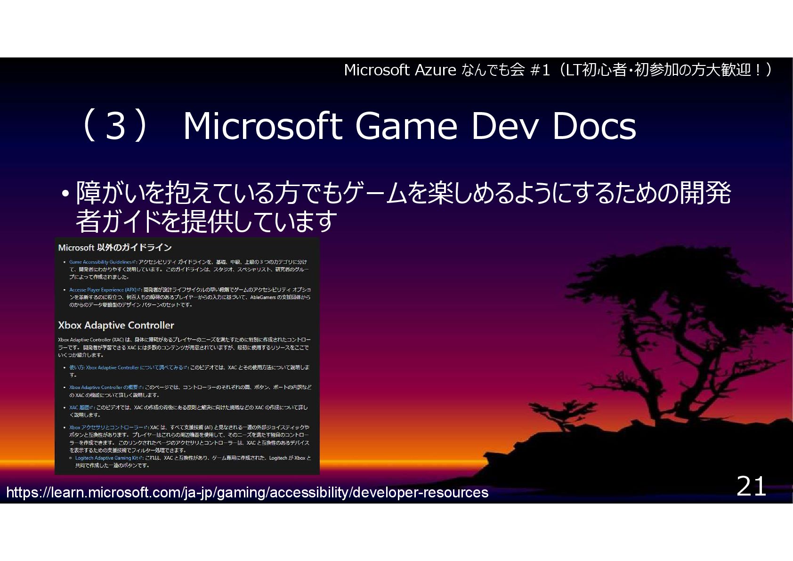The width and height of the screenshot is (793, 561).
Task: Open the Logitech Adaptive Gaming Kit link
Action: click(x=108, y=458)
